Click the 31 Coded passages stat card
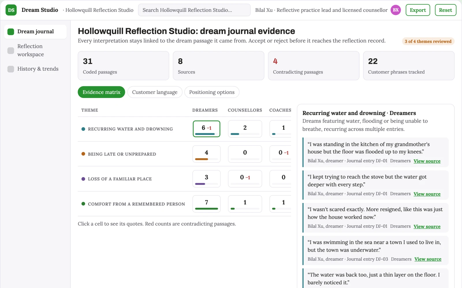Viewport: 462px width, 288px height. tap(123, 66)
